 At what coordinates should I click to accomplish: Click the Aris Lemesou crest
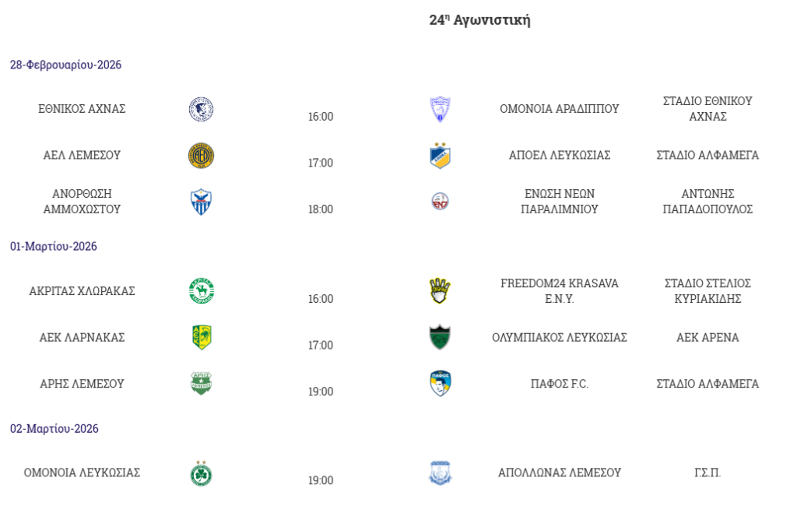coord(201,384)
